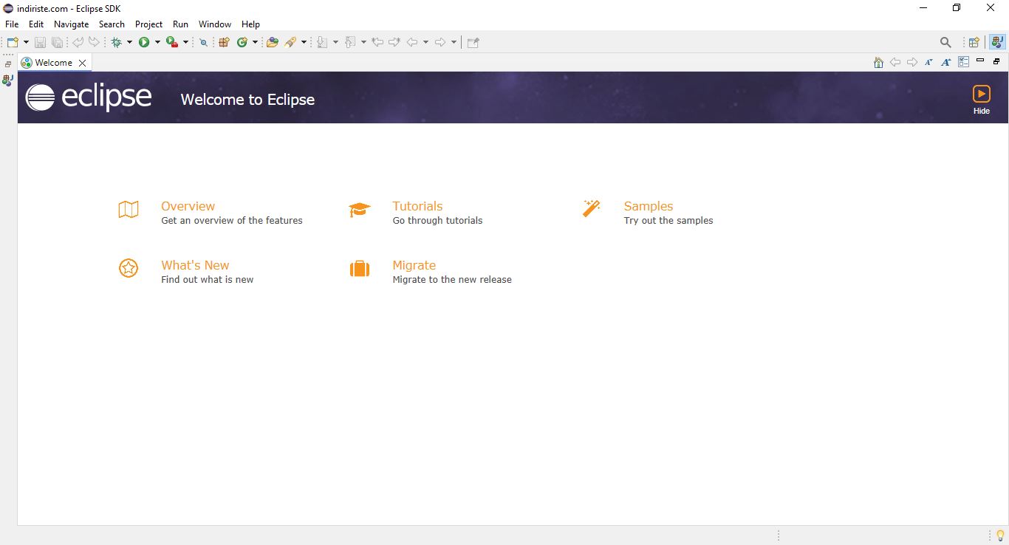Expand the Next Annotation dropdown arrow

(335, 43)
